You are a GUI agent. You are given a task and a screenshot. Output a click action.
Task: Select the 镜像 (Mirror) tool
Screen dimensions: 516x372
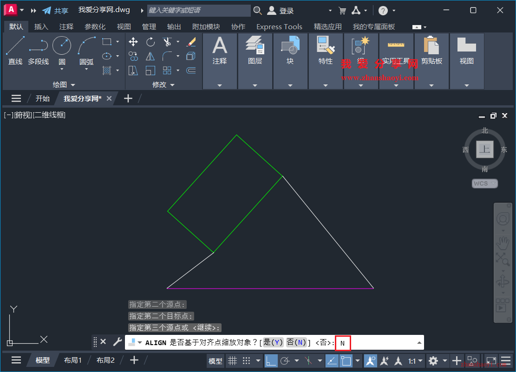(150, 56)
